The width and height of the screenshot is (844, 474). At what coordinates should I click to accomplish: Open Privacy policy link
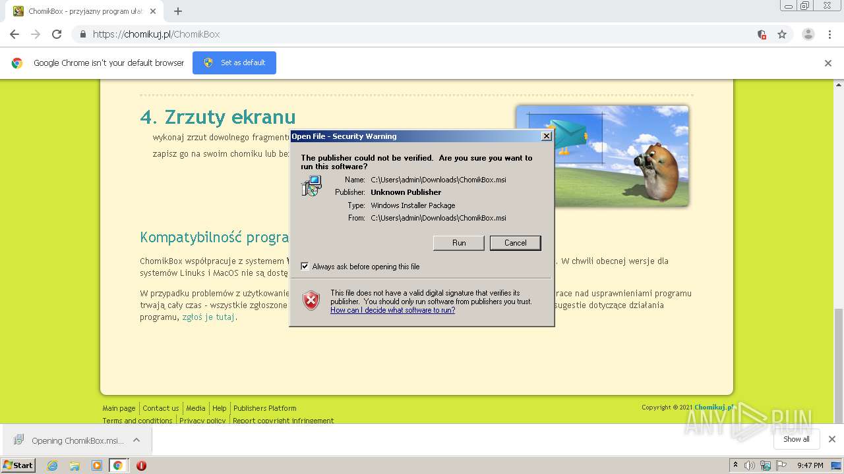tap(202, 421)
